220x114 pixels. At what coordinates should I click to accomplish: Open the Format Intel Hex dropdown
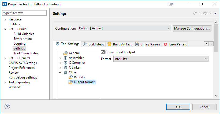coord(160,59)
